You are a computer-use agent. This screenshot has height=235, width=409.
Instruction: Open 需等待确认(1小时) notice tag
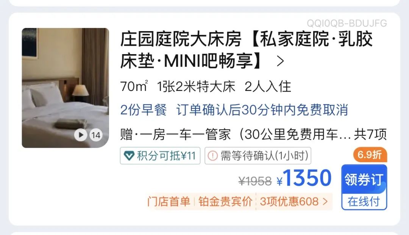pos(258,156)
